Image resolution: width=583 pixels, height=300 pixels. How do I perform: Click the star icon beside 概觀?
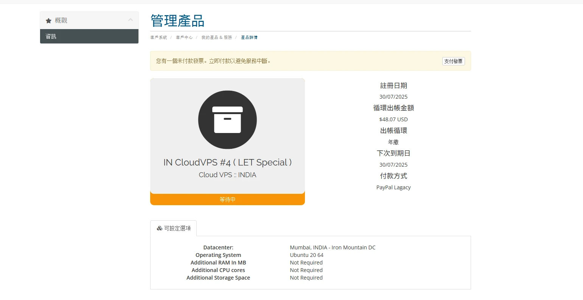click(x=48, y=21)
